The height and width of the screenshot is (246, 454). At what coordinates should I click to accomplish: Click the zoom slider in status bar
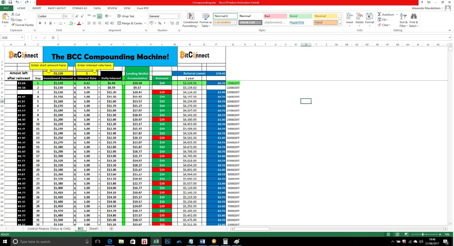point(423,234)
